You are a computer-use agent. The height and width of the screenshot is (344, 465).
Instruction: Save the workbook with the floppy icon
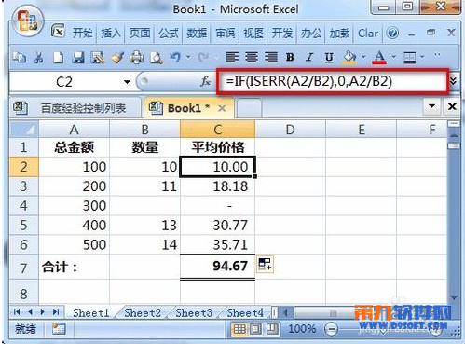click(78, 58)
